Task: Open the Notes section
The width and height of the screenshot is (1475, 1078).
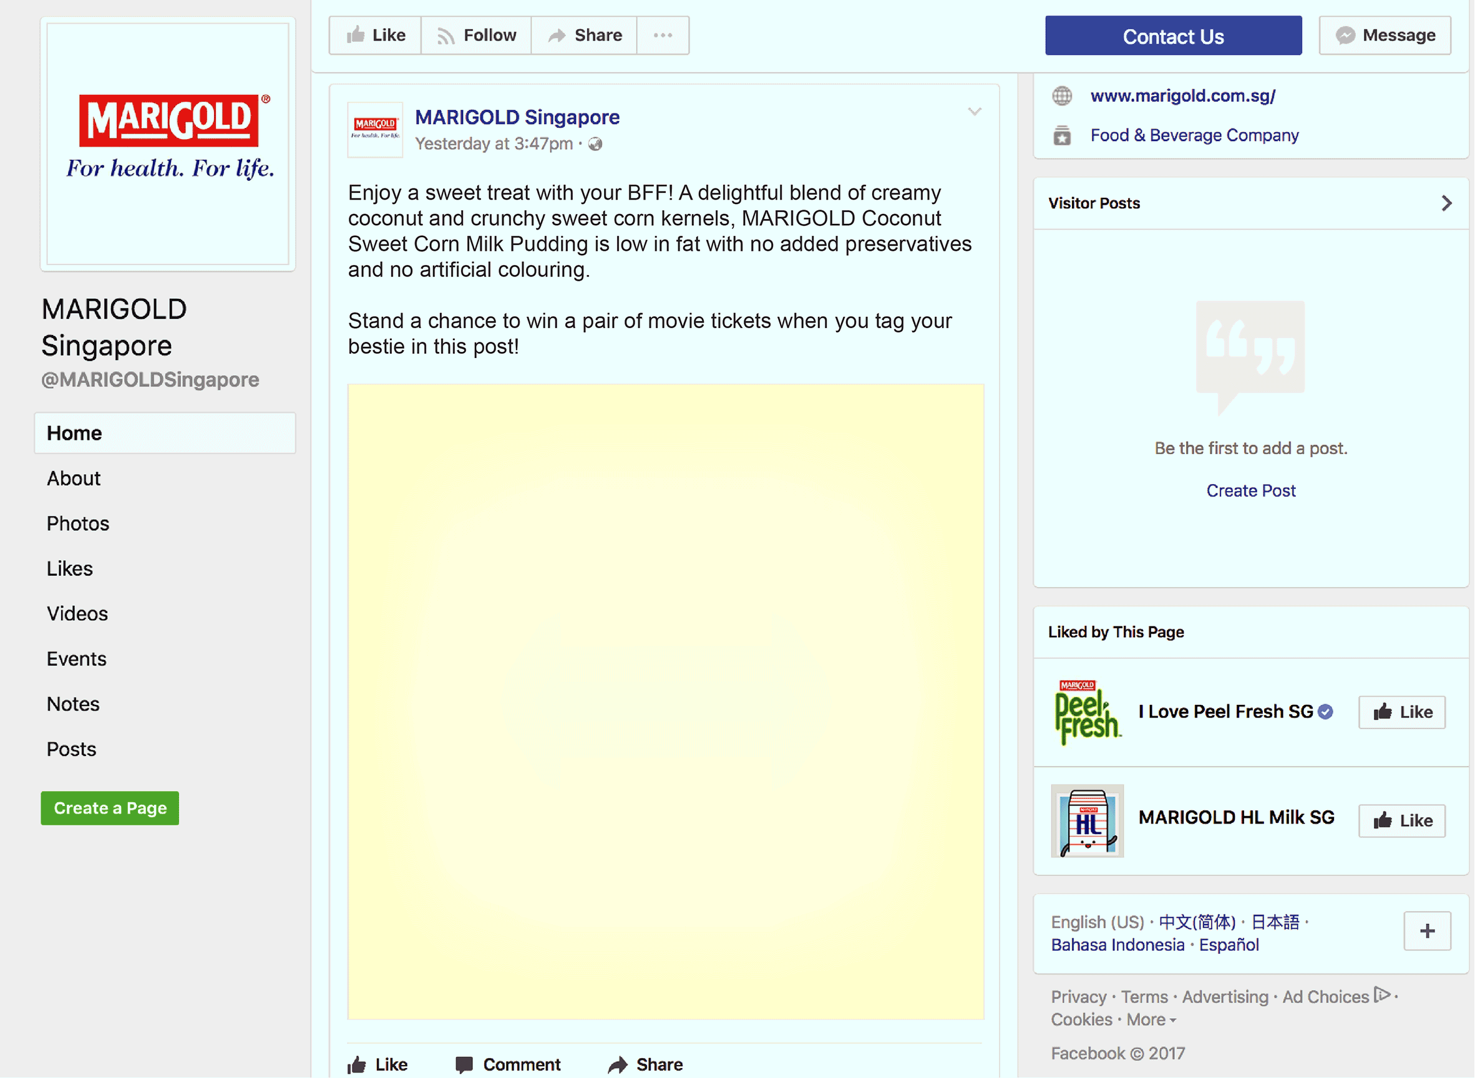Action: pos(73,704)
